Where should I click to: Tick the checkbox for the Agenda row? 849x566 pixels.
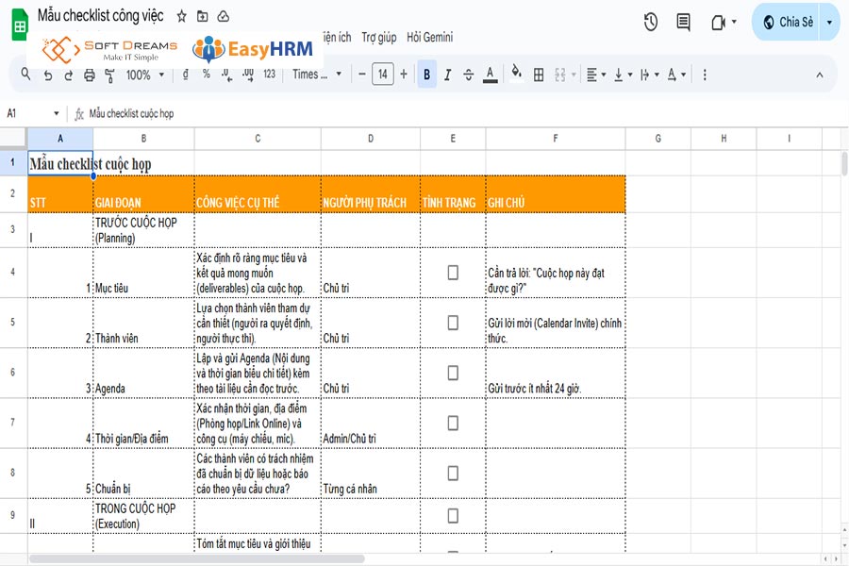tap(452, 375)
